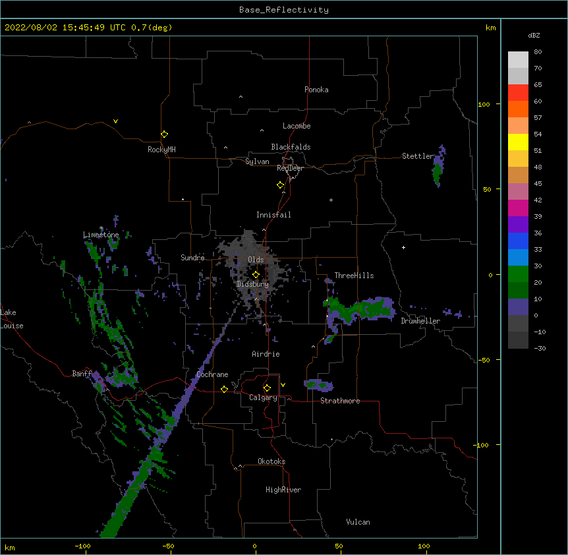
Task: Select the brown-orange 48 dBZ legend swatch
Action: click(x=518, y=175)
